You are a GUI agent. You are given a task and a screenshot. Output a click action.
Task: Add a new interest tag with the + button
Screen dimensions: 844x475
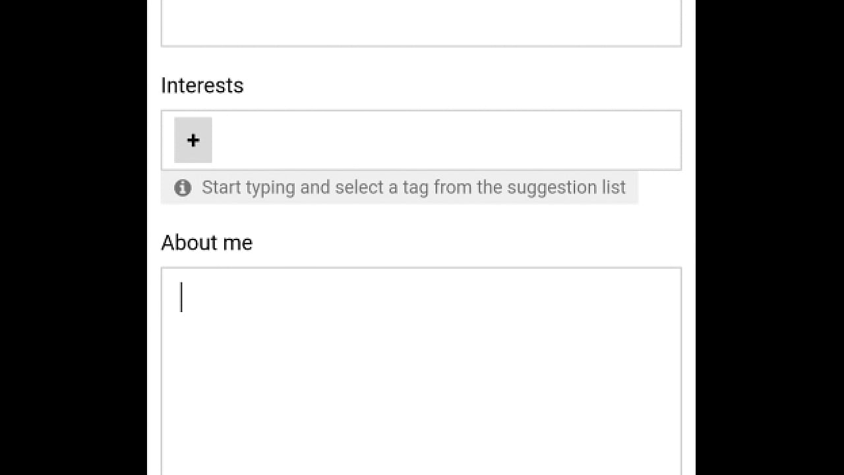click(x=193, y=140)
